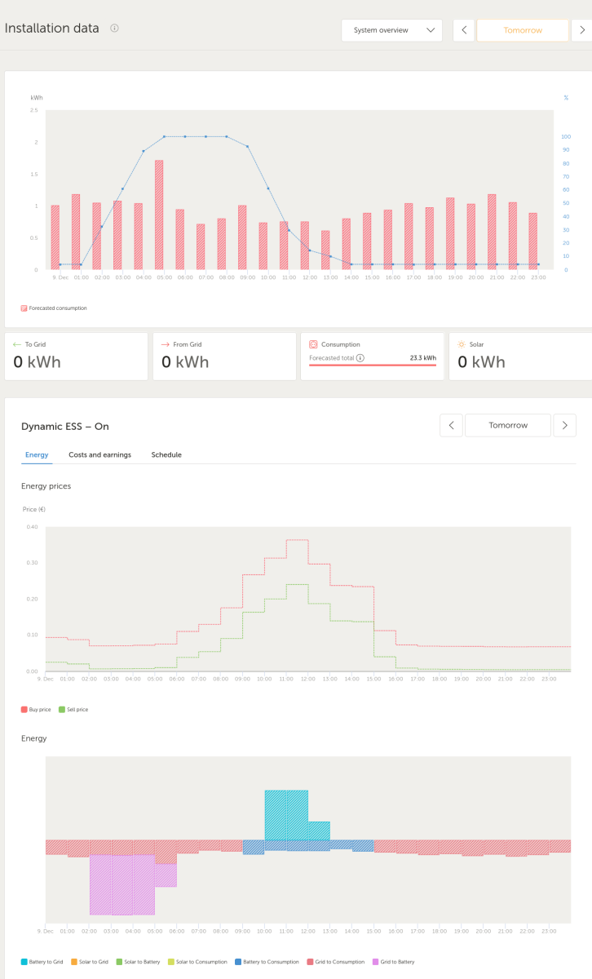
Task: Click the top orange Tomorrow date selector
Action: [x=523, y=30]
